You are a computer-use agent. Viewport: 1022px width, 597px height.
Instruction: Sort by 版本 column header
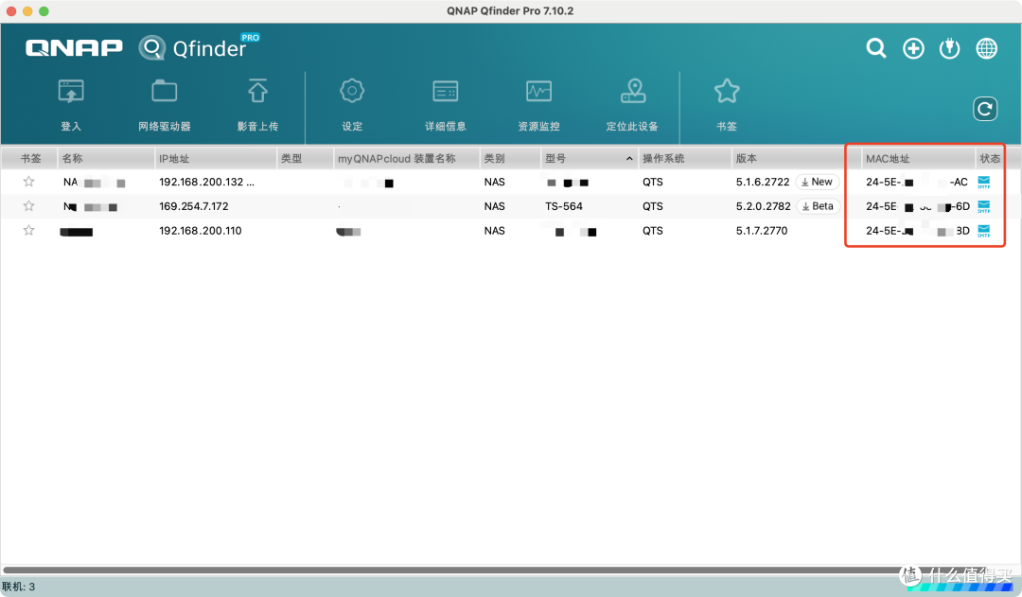(796, 158)
